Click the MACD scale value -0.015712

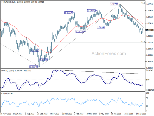(x=150, y=90)
